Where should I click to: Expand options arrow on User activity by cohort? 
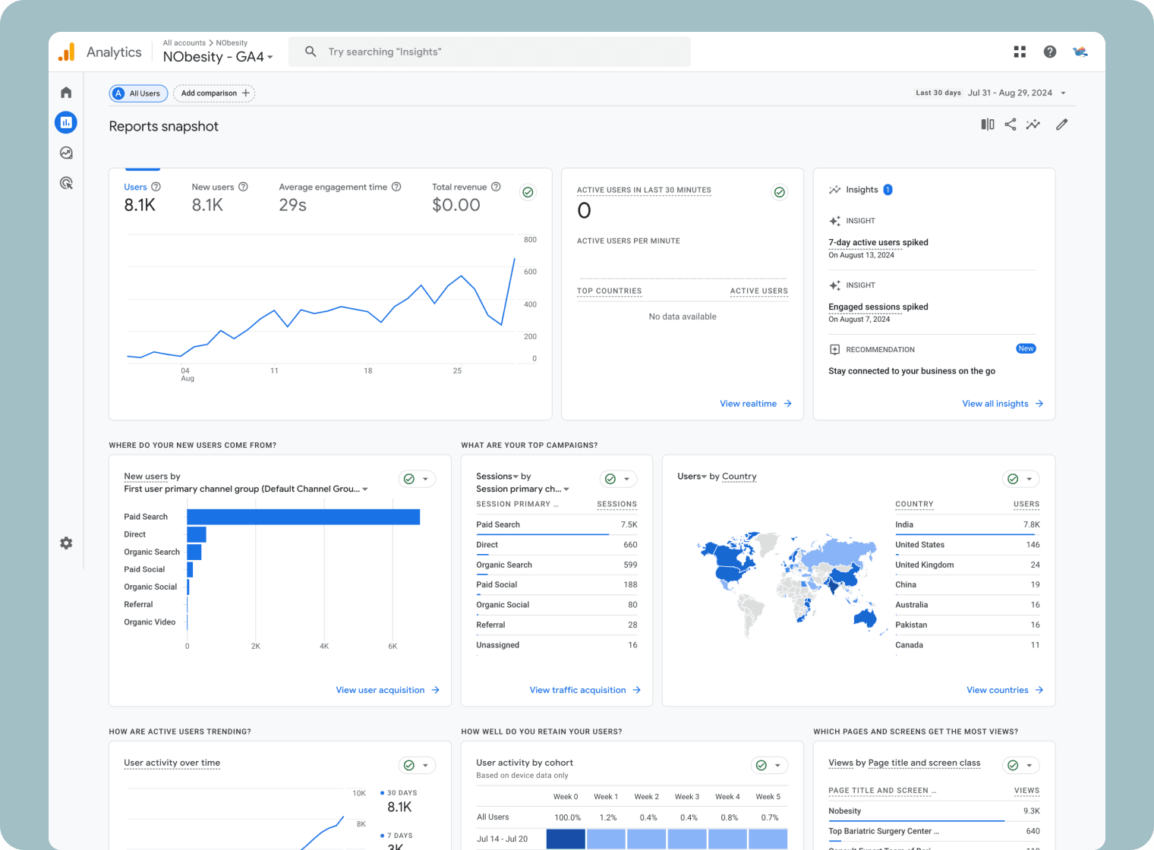point(778,765)
